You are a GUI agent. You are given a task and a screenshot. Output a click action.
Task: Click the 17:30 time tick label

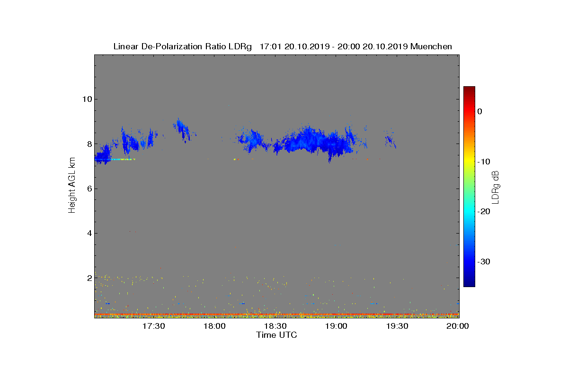coord(153,326)
